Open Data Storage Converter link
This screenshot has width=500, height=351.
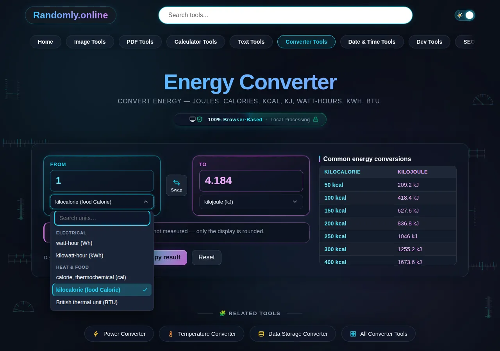[293, 334]
